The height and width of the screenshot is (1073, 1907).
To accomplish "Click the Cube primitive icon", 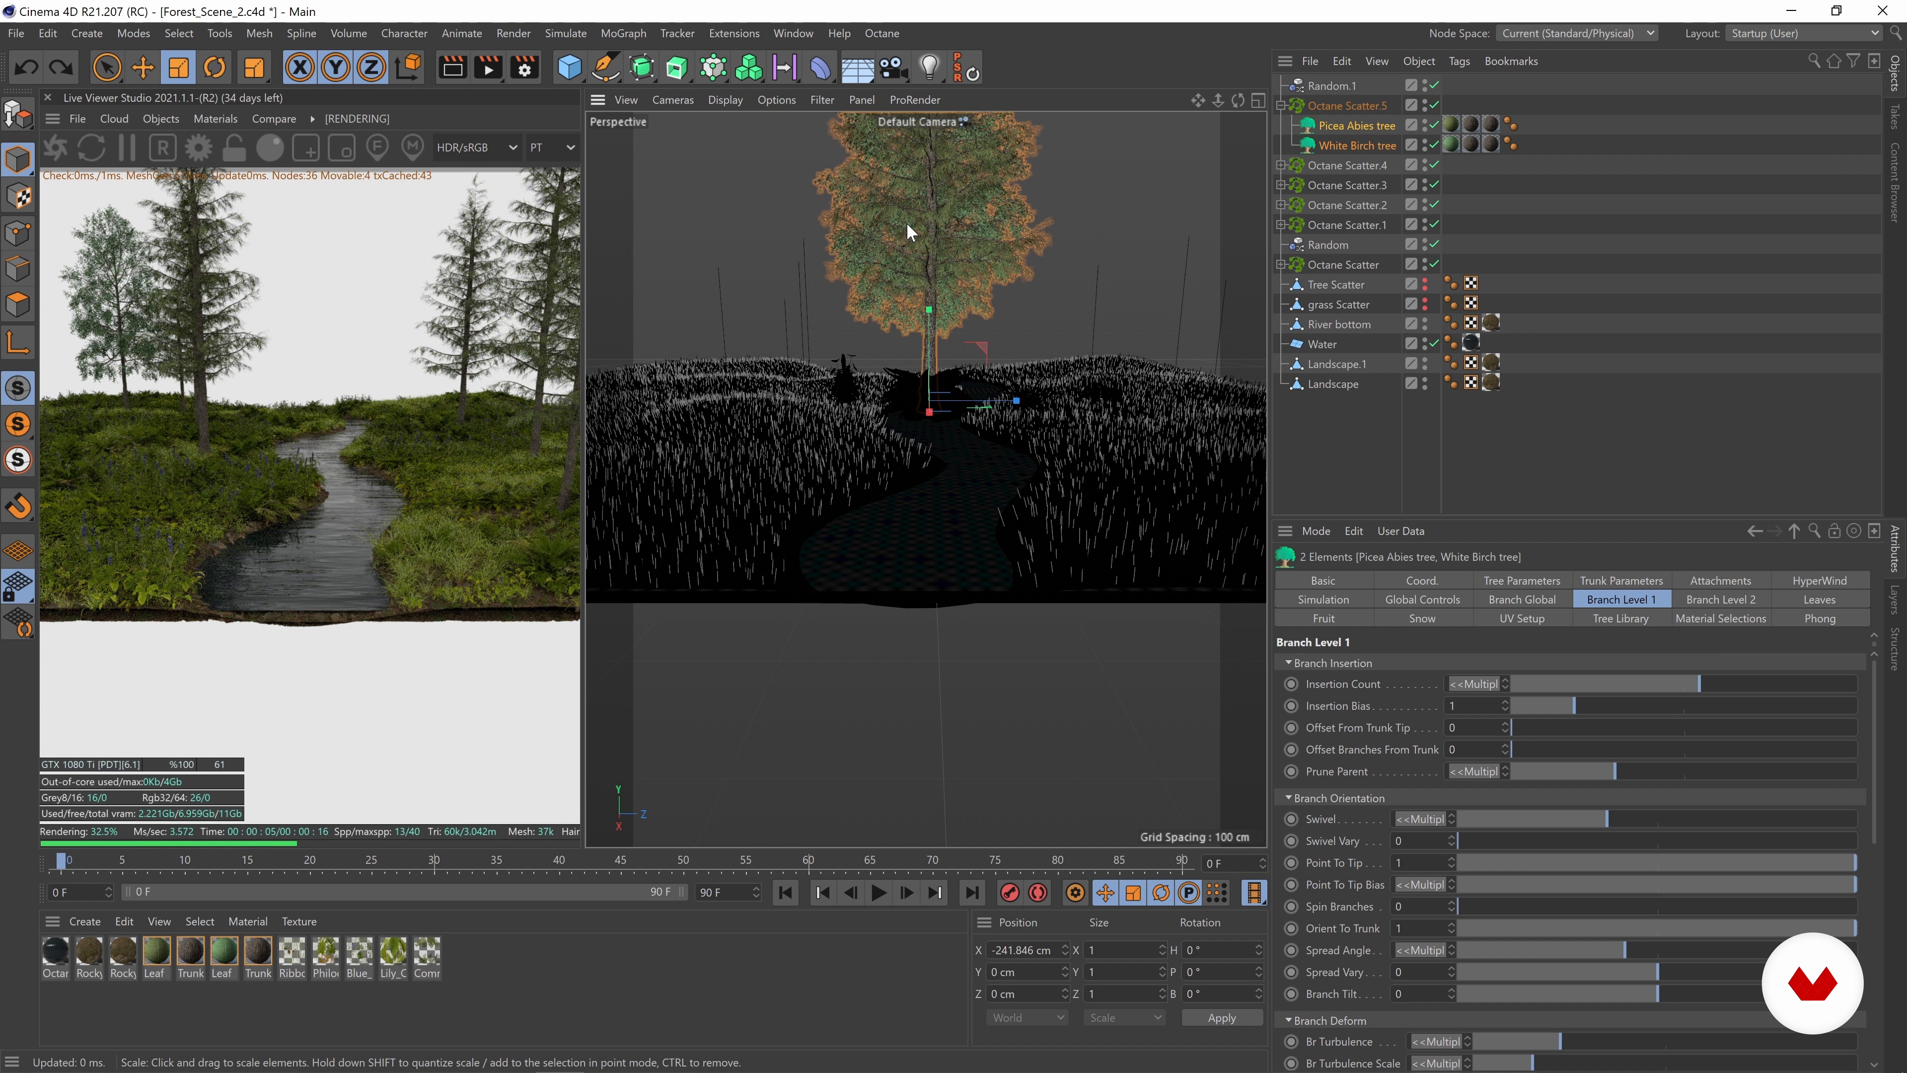I will [x=569, y=68].
